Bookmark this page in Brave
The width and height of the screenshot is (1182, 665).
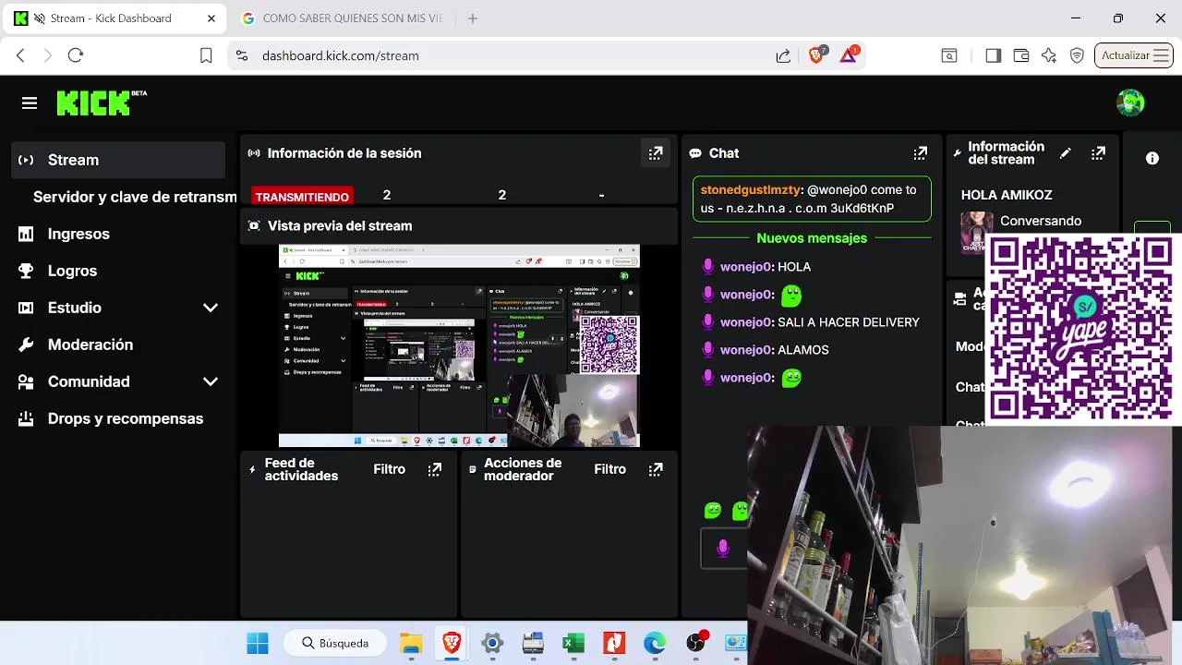click(x=206, y=55)
